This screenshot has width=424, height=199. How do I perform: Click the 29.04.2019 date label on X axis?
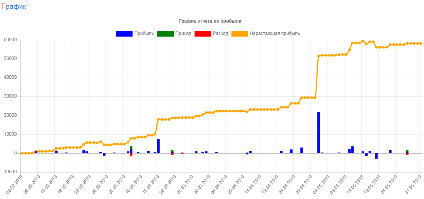[x=305, y=184]
